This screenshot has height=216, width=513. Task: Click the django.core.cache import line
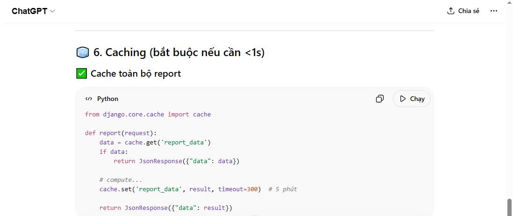(x=148, y=114)
